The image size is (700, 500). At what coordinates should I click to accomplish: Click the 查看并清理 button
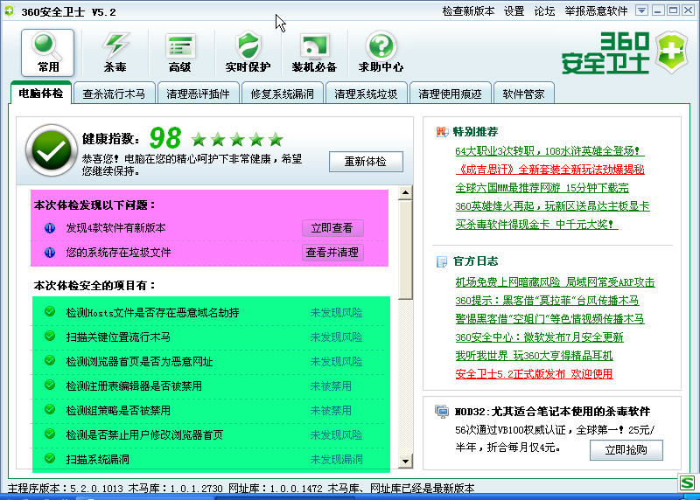click(x=332, y=253)
